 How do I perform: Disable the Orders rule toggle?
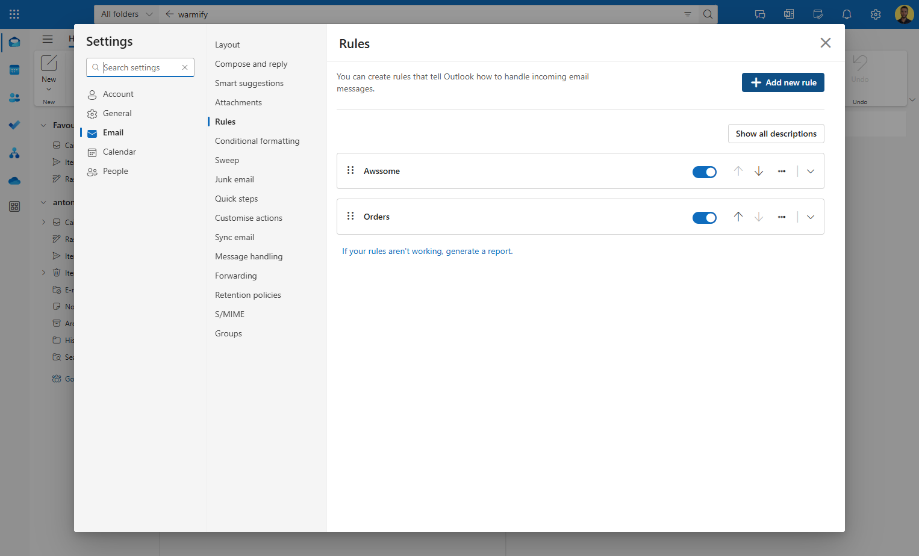click(705, 218)
